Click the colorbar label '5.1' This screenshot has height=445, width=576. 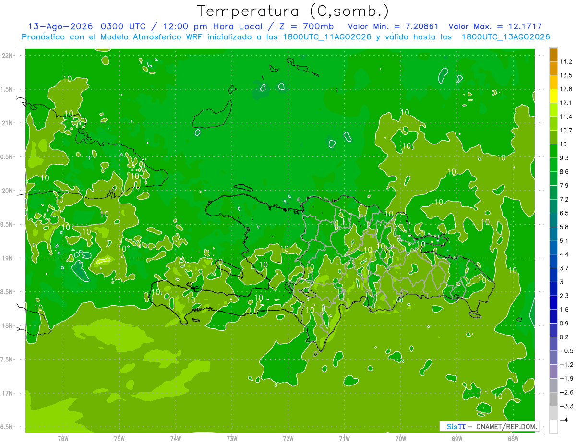coord(564,241)
